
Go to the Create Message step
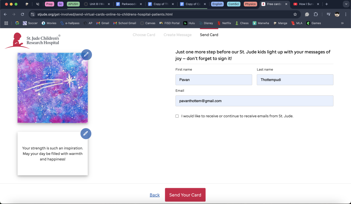pos(178,35)
